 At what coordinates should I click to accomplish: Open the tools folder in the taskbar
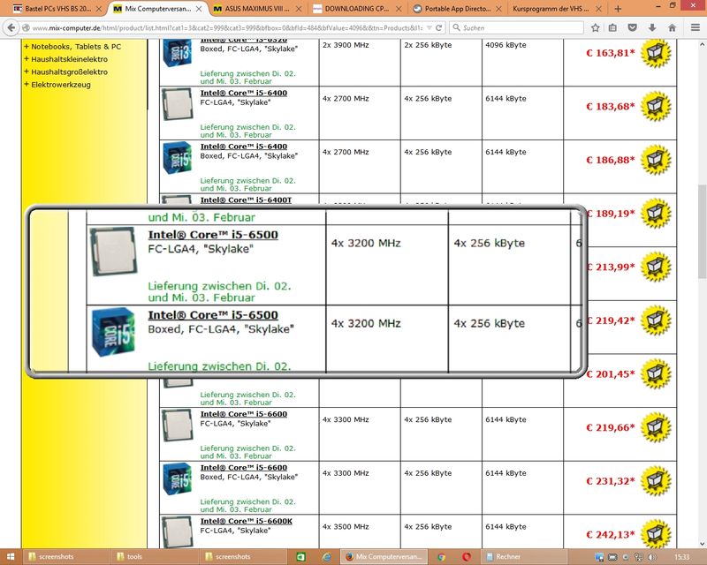pyautogui.click(x=155, y=557)
